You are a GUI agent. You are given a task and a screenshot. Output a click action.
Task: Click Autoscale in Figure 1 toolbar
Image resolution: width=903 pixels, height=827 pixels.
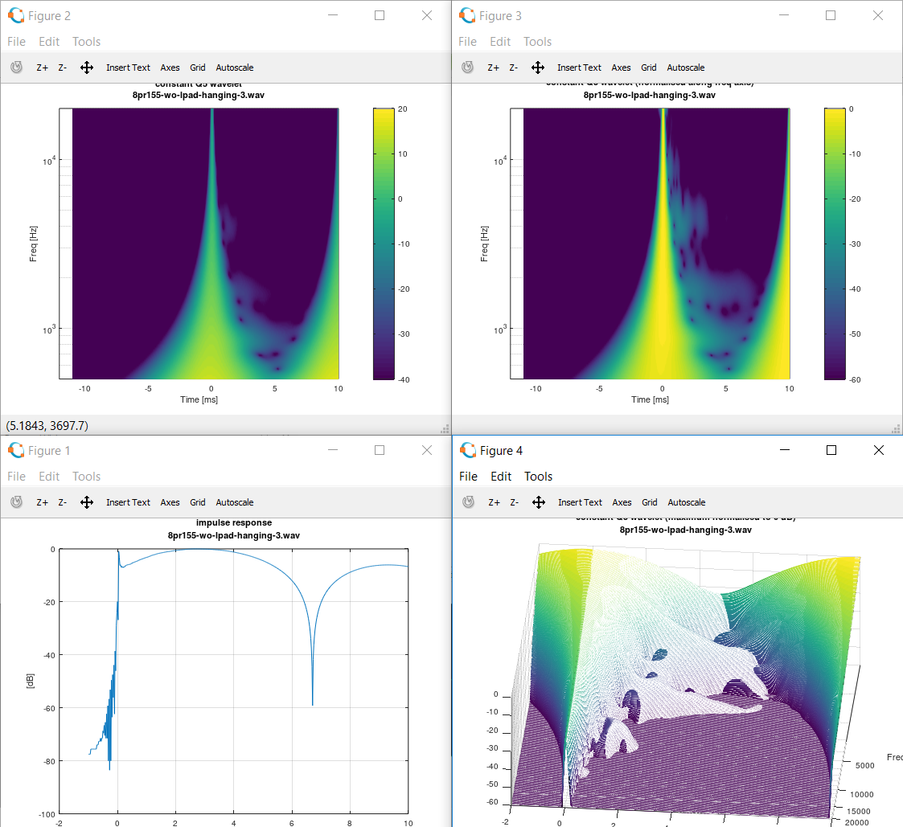tap(234, 502)
